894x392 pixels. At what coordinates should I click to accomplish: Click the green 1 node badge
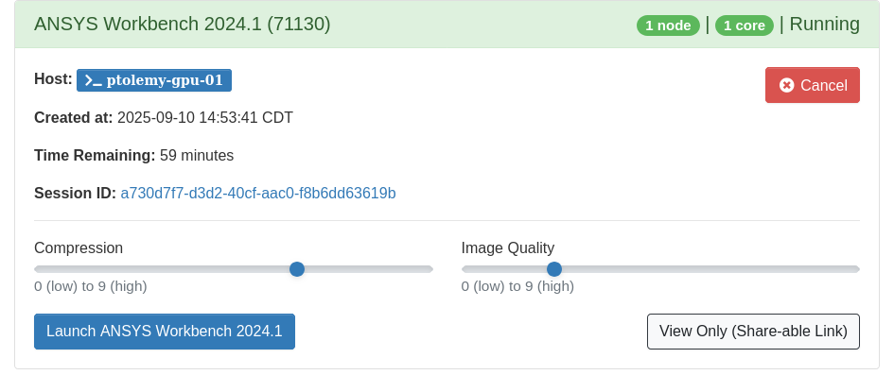point(668,26)
